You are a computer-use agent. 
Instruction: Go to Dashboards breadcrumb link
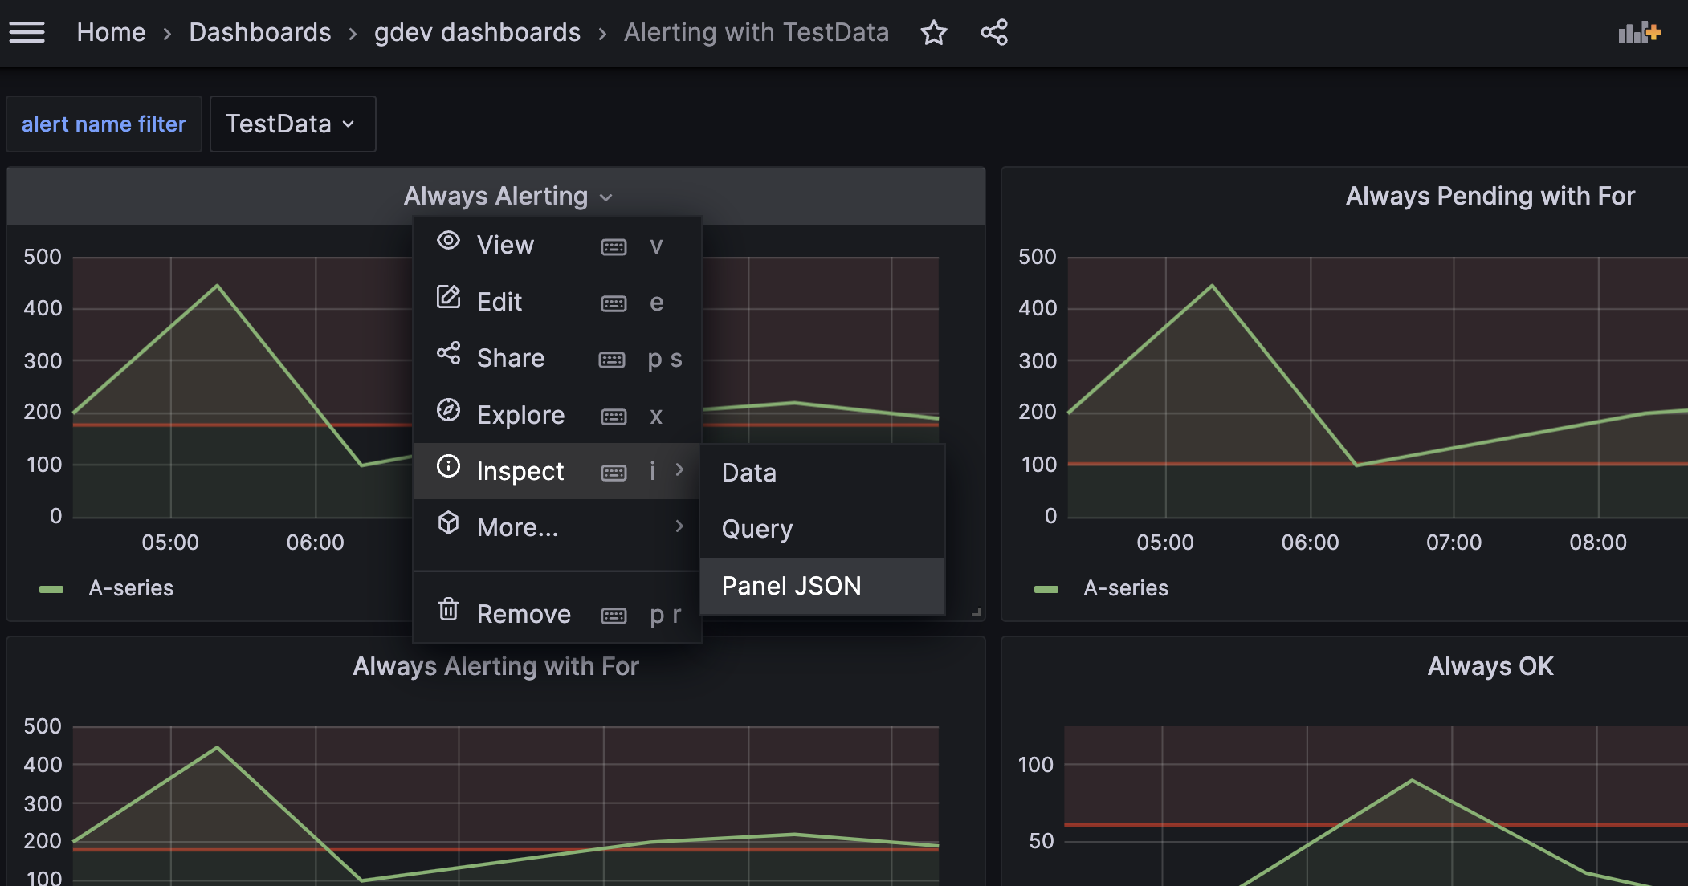(259, 32)
